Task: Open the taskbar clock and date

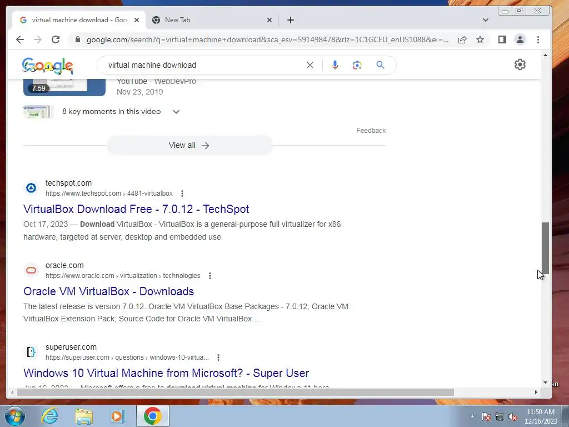Action: tap(541, 416)
